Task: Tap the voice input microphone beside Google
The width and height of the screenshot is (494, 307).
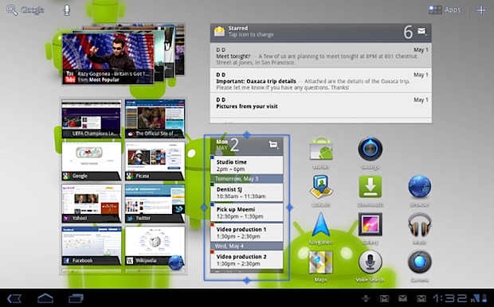Action: click(66, 10)
